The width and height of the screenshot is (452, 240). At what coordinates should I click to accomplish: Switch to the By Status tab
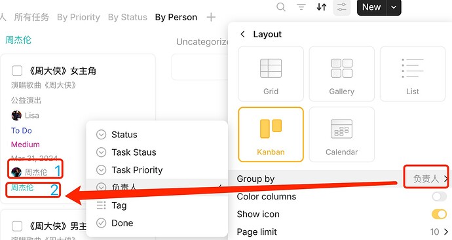pos(128,17)
